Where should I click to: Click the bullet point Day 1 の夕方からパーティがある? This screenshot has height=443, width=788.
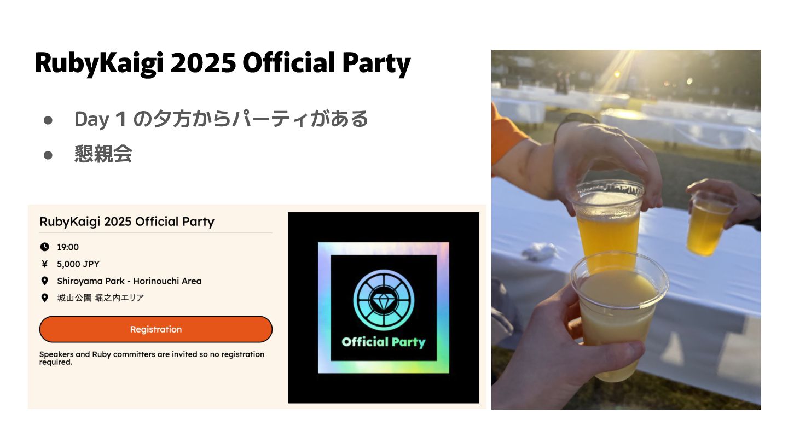coord(221,119)
